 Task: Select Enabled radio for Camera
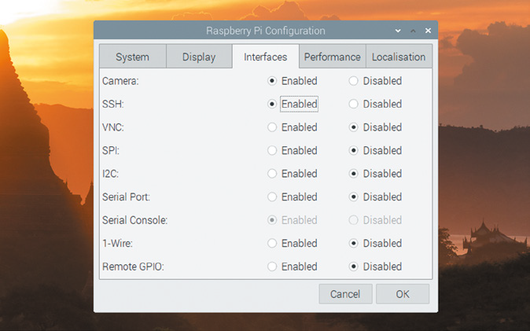[272, 81]
